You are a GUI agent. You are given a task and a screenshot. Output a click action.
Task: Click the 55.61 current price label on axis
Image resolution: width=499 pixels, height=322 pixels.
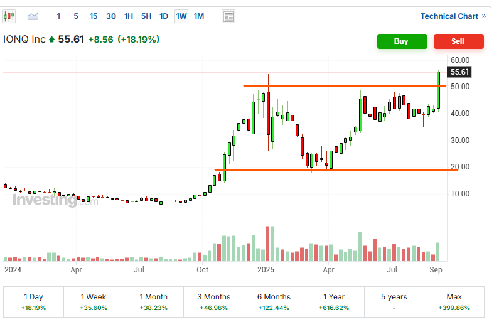pyautogui.click(x=459, y=72)
